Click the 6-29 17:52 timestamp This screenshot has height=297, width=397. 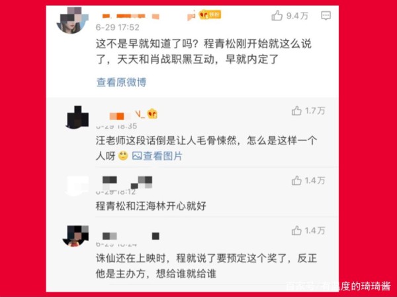tap(118, 27)
